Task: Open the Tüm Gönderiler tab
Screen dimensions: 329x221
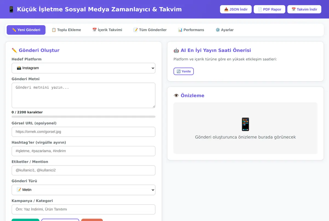Action: 150,30
